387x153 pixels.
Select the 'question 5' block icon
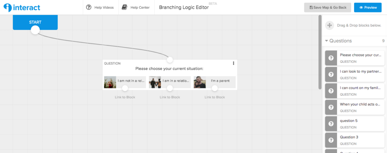(x=331, y=124)
